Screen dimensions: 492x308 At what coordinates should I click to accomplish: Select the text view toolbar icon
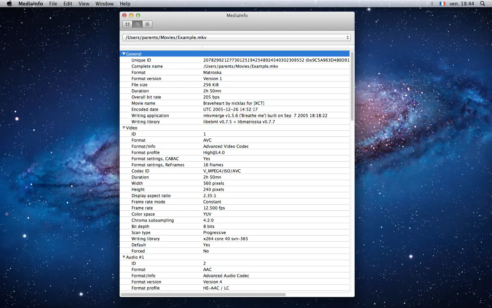click(147, 24)
